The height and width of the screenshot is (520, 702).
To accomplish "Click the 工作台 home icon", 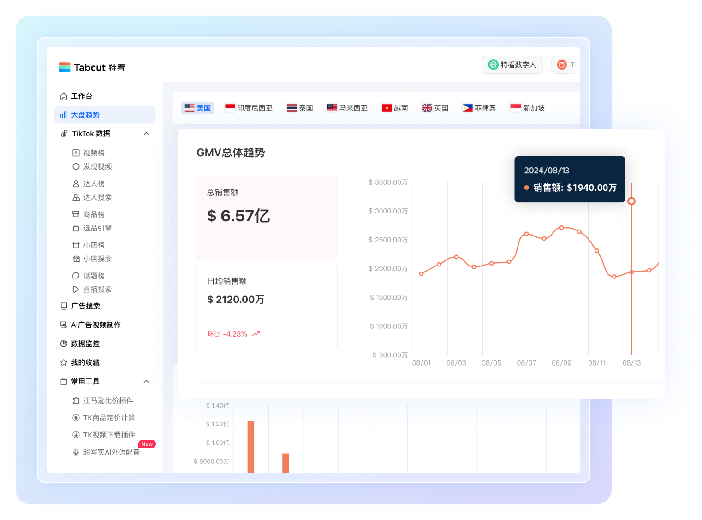I will [64, 96].
